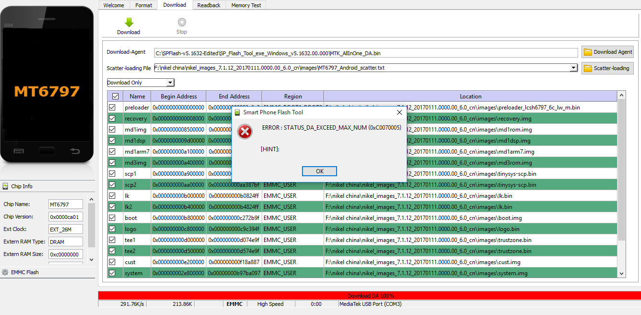The image size is (641, 315).
Task: Open the Memory Test tab
Action: [x=246, y=5]
